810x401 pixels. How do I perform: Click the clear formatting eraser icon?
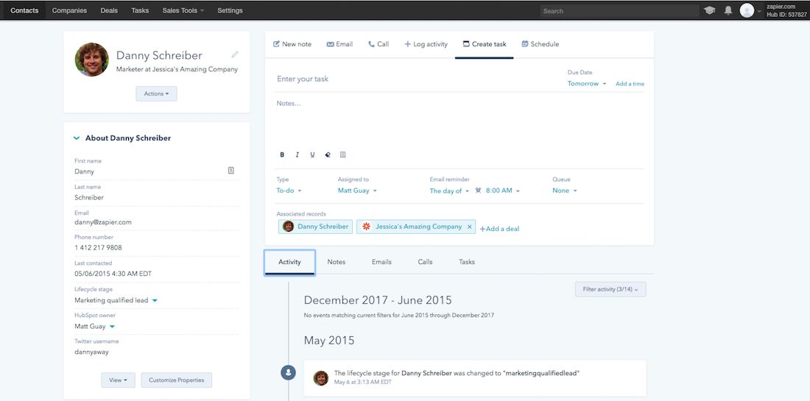tap(328, 155)
